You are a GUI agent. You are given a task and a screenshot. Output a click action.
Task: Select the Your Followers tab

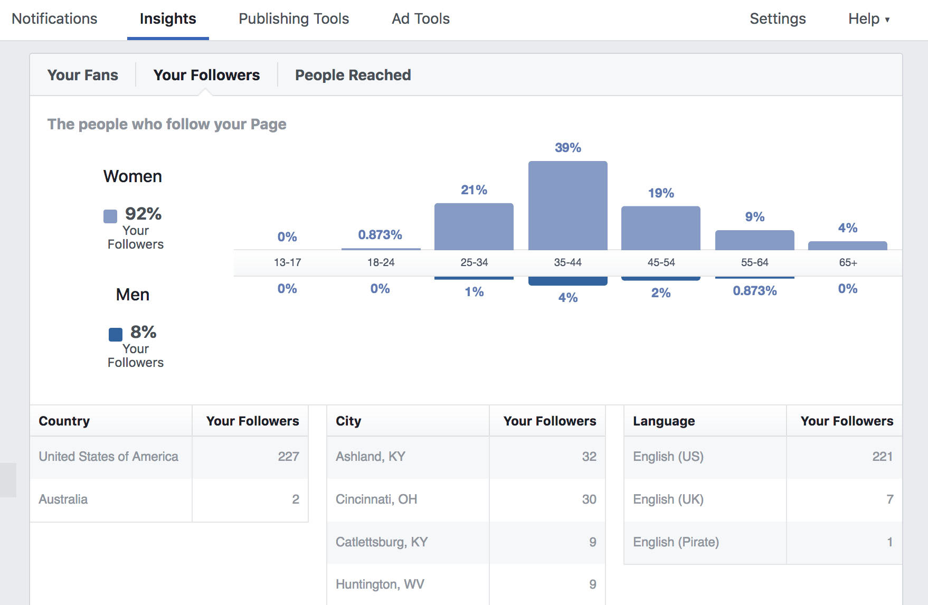coord(206,75)
